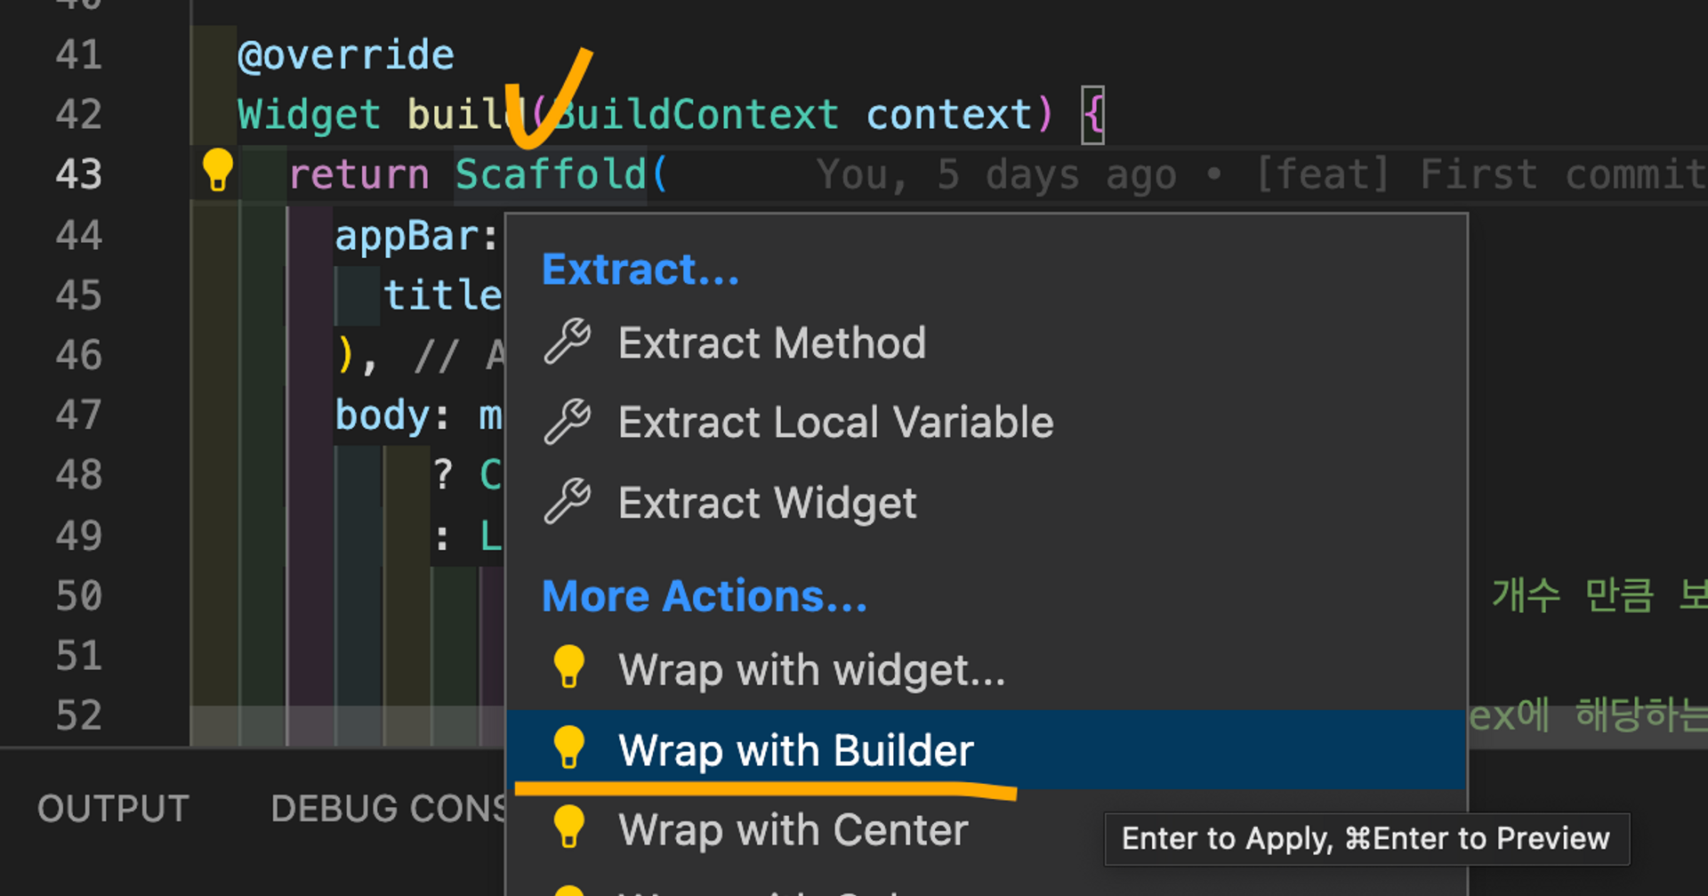Click the wrench icon beside Extract Method
This screenshot has height=896, width=1708.
click(568, 342)
